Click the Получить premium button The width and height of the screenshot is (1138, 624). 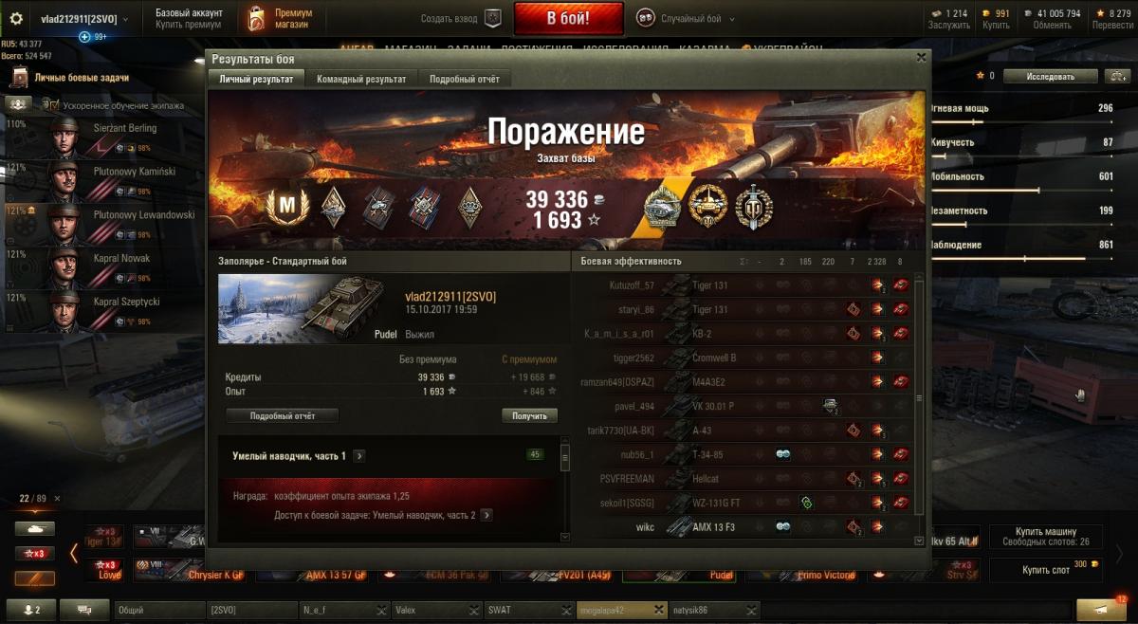tap(529, 415)
